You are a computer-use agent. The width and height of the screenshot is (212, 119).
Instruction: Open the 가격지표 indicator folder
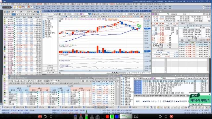47,29
